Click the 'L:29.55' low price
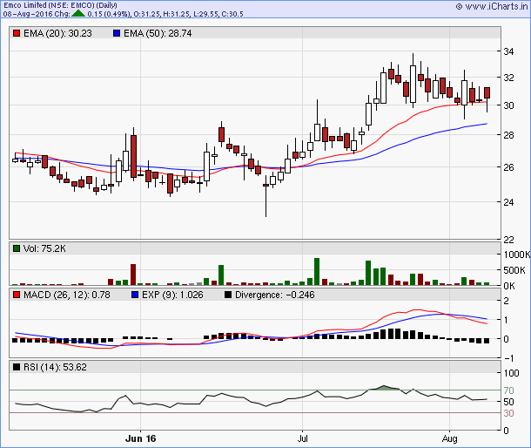The width and height of the screenshot is (531, 448). coord(205,14)
